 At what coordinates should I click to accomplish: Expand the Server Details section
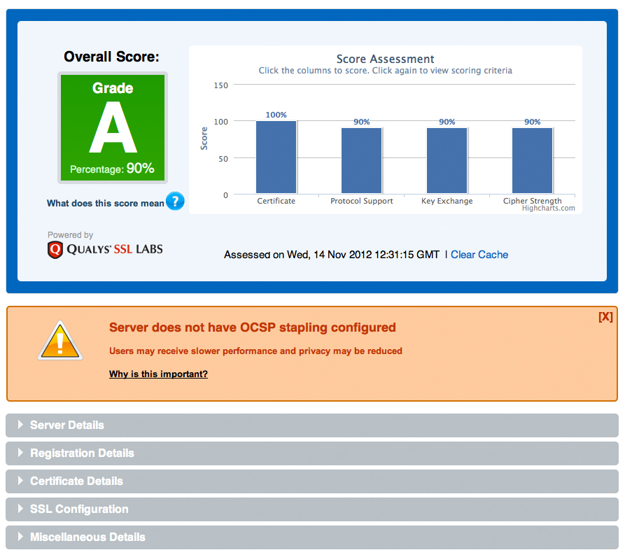tap(67, 425)
